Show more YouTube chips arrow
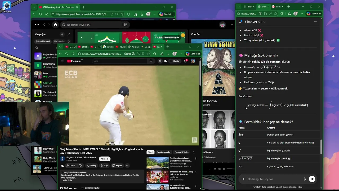339x191 pixels. [x=194, y=152]
